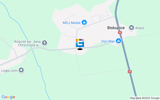
Task: Open Kościół św. Jana Chrzciciela label
Action: click(x=27, y=43)
